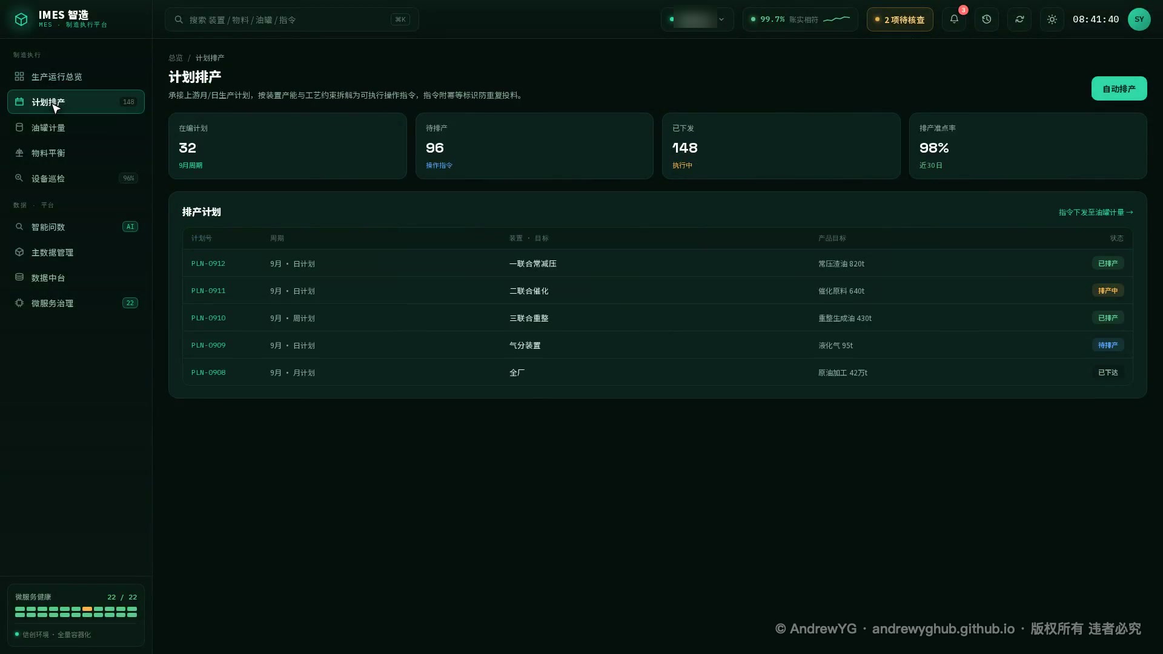The height and width of the screenshot is (654, 1163).
Task: Open the 排产准点率 98% card
Action: pyautogui.click(x=1028, y=146)
